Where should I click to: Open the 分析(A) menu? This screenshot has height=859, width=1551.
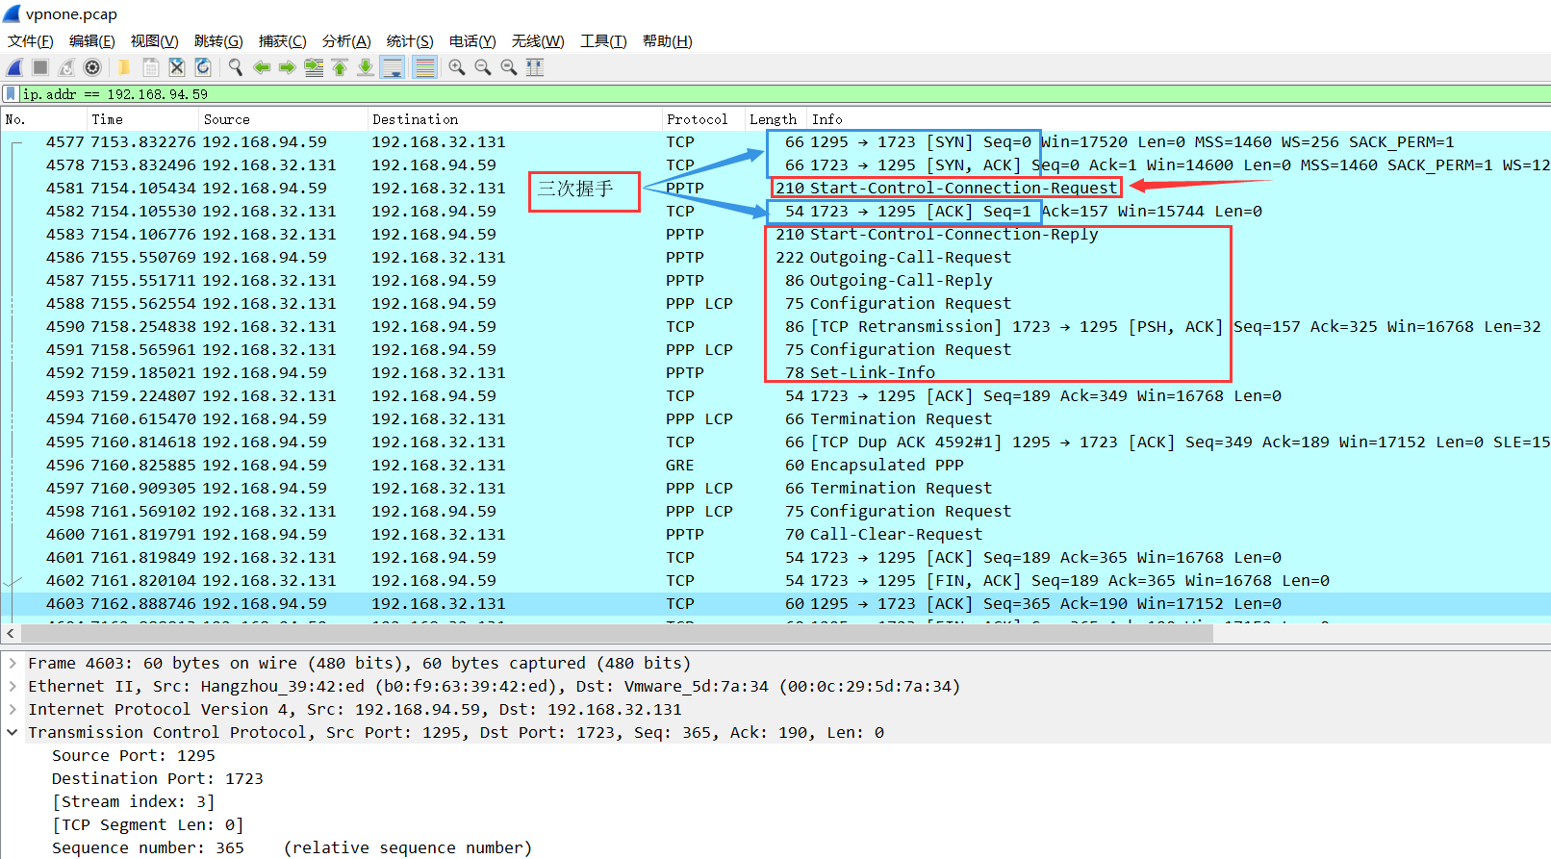(x=345, y=41)
